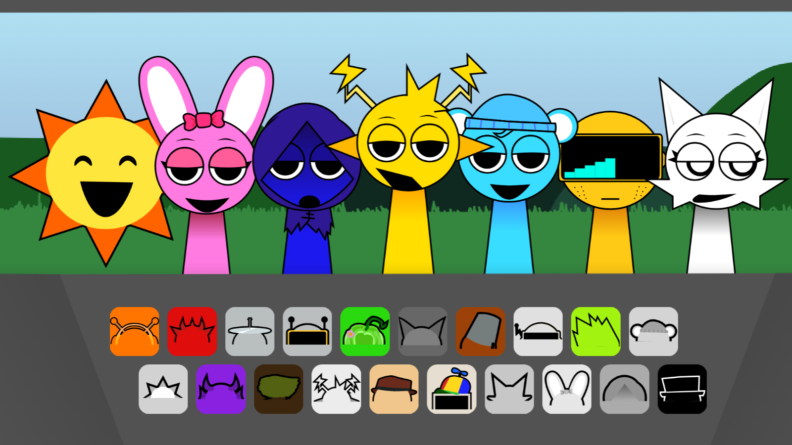Select the yellow headphones sound icon
This screenshot has width=792, height=445.
[x=307, y=331]
